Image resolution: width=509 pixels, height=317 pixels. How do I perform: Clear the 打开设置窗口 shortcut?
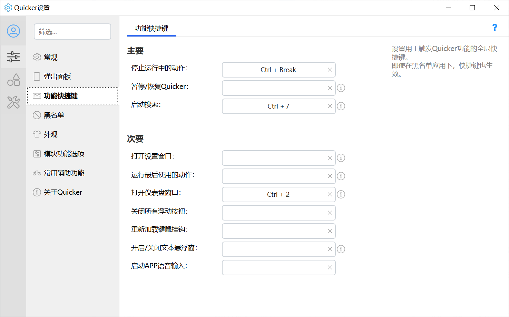point(330,158)
